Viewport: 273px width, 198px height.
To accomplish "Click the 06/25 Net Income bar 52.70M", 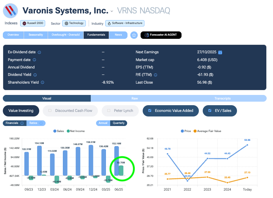I will coord(121,170).
